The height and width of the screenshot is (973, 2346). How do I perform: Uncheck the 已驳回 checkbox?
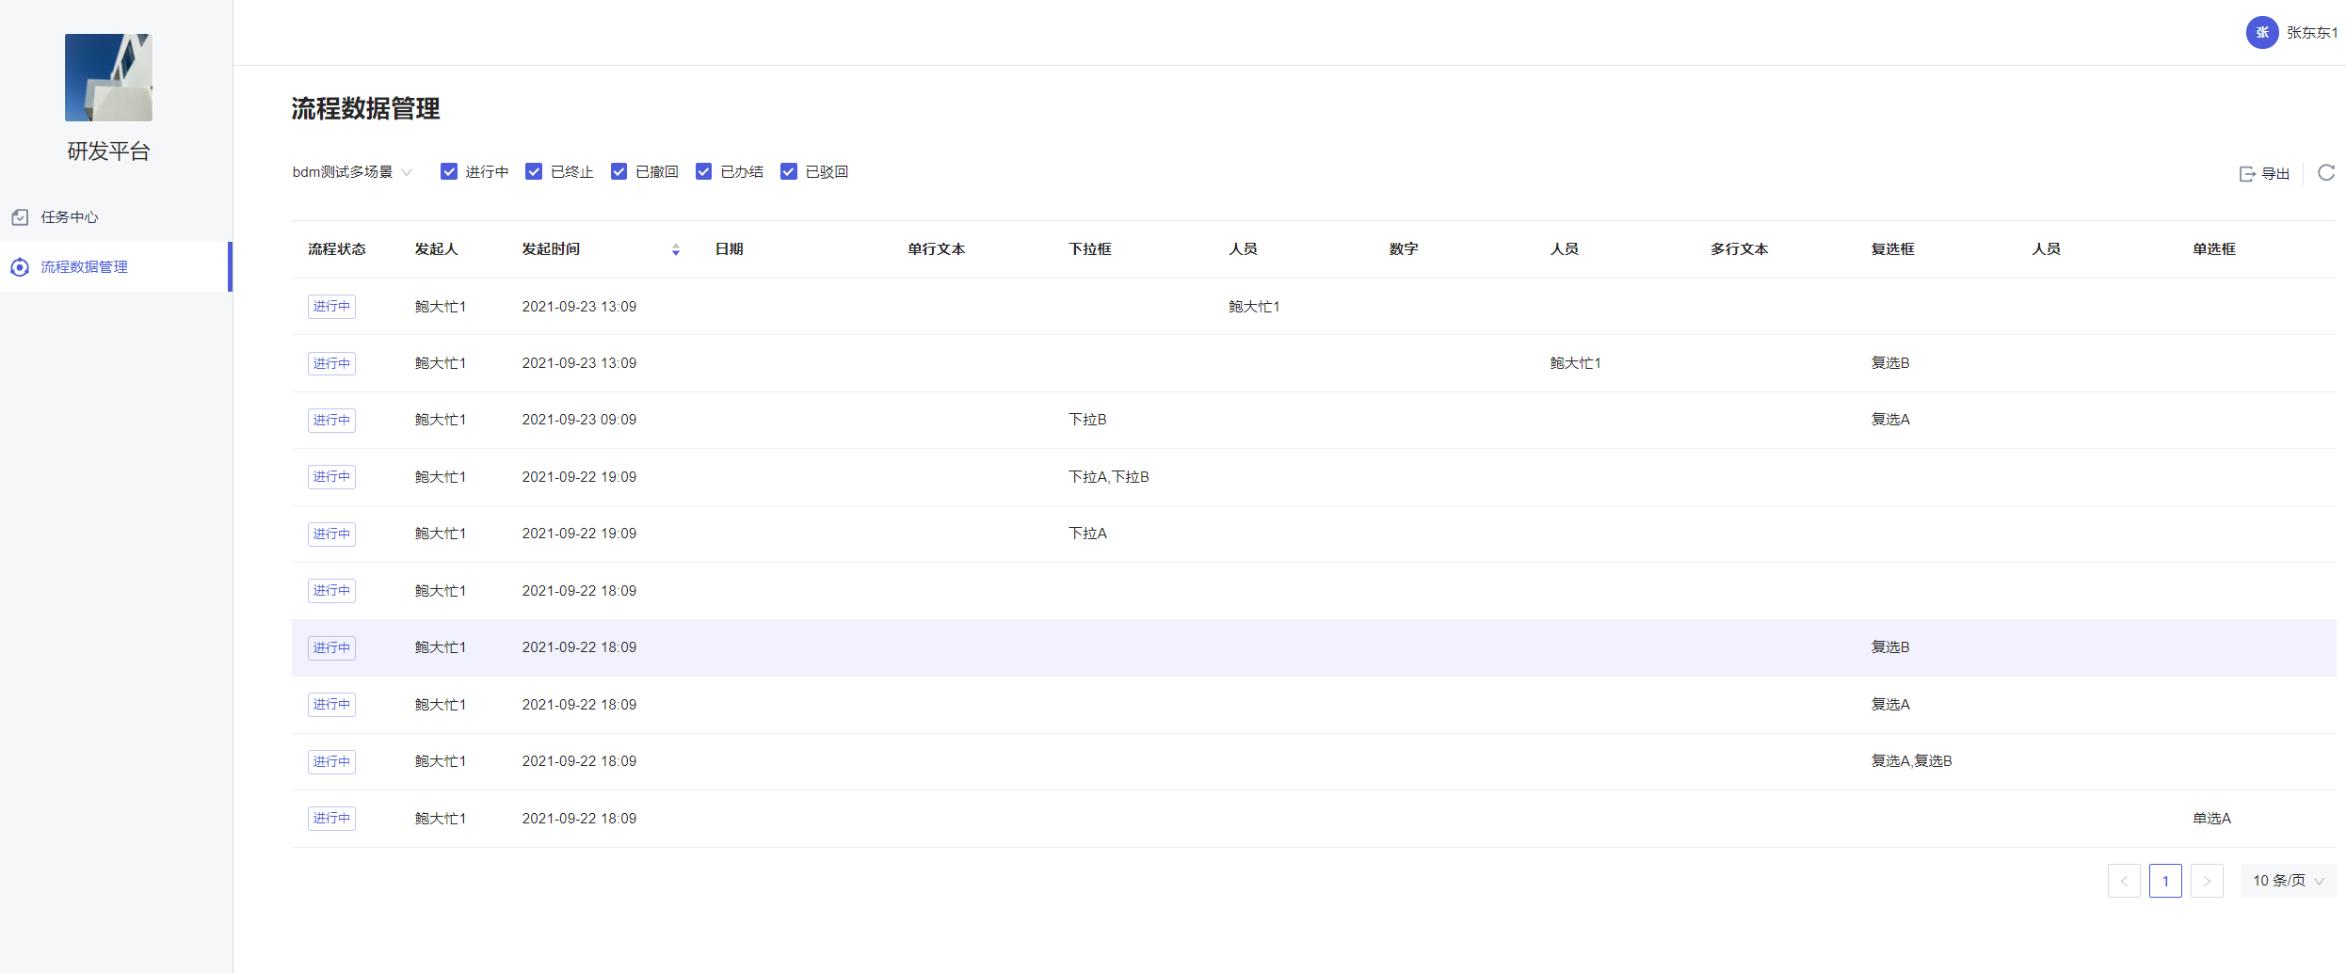pos(789,171)
